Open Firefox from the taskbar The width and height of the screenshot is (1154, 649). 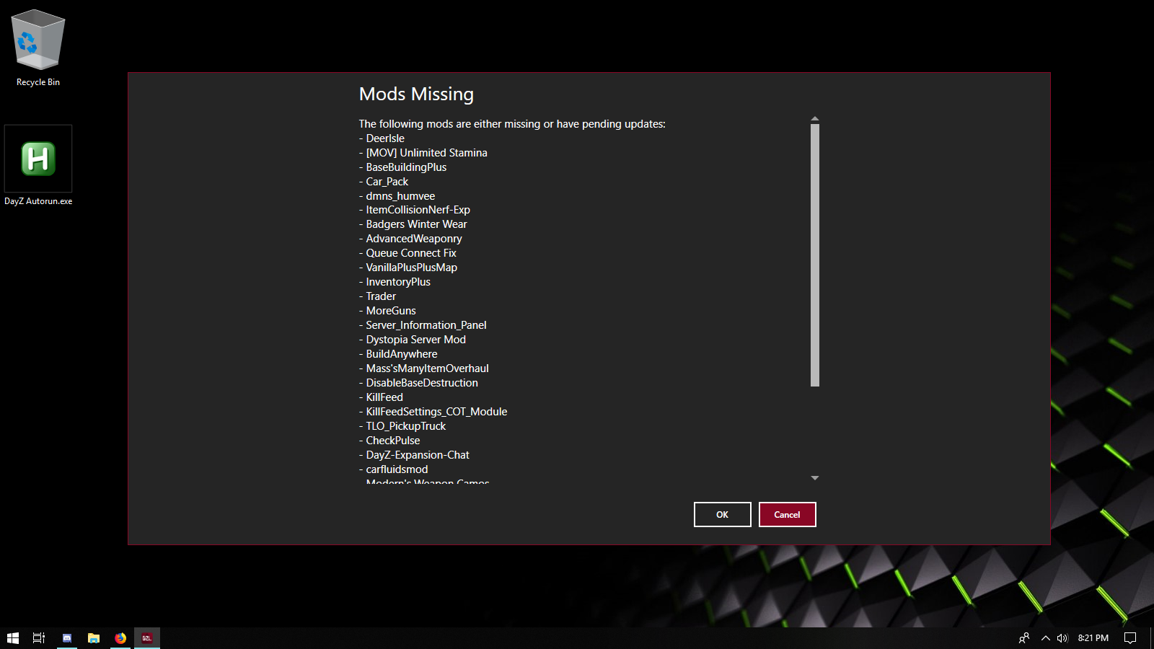click(x=120, y=638)
